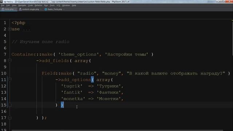Click the 'theme_options' string
Image resolution: width=233 pixels, height=131 pixels.
click(79, 54)
